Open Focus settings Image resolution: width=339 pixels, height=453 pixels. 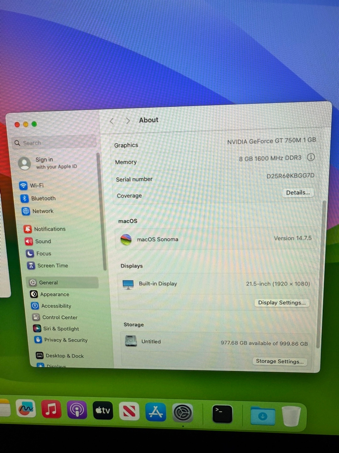(39, 253)
